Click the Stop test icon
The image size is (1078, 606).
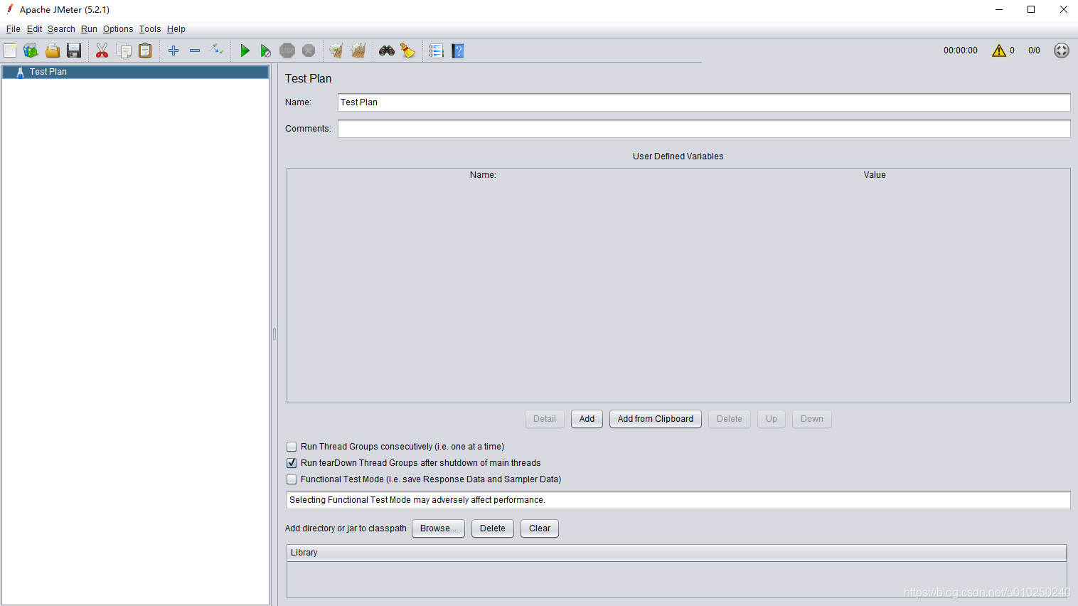(287, 51)
